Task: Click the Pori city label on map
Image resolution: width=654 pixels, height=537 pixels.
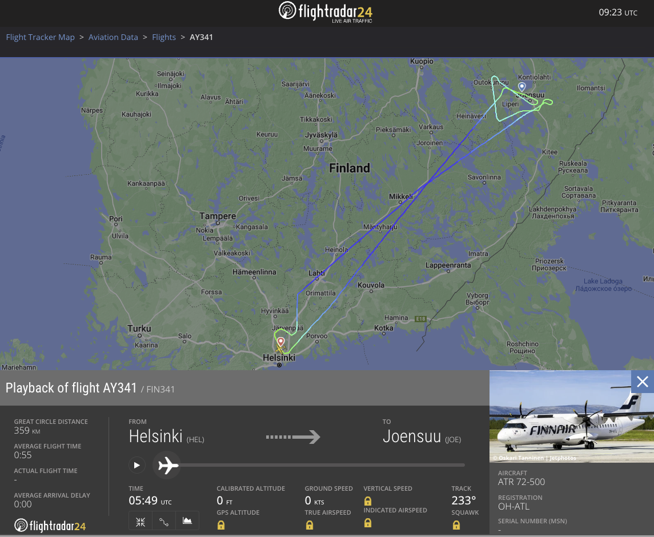Action: click(116, 219)
